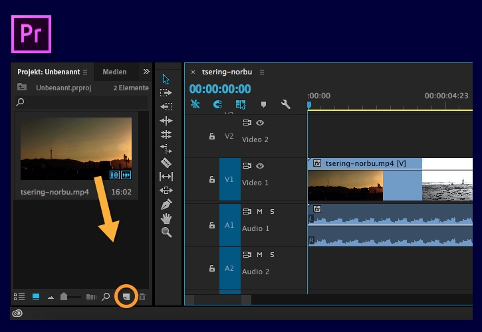Select the tsering-norbu sequence tab

pos(227,72)
